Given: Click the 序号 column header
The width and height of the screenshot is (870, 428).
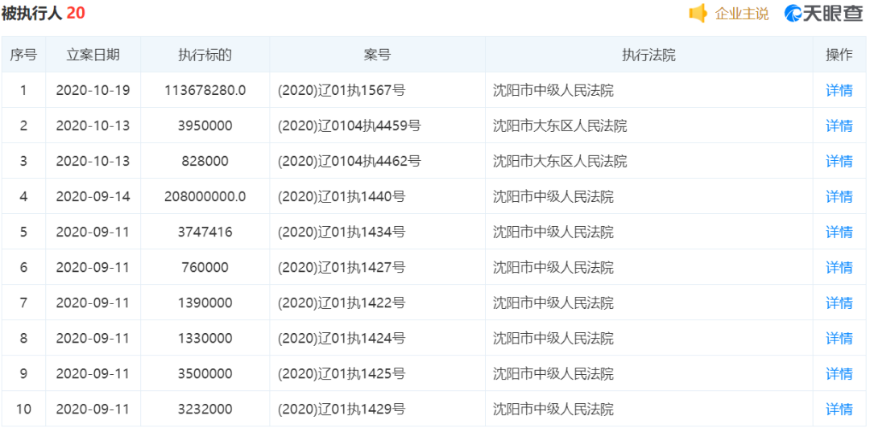Looking at the screenshot, I should [23, 55].
